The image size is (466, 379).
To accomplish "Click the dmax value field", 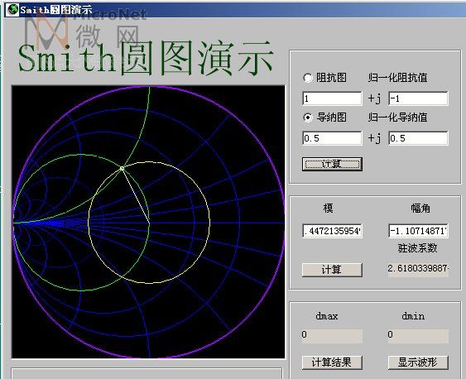I will click(x=332, y=336).
